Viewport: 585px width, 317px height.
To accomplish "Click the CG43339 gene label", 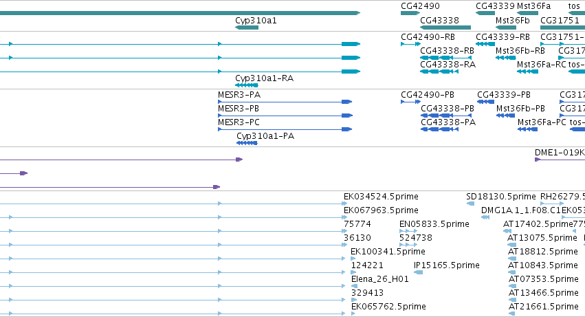I will coord(495,6).
